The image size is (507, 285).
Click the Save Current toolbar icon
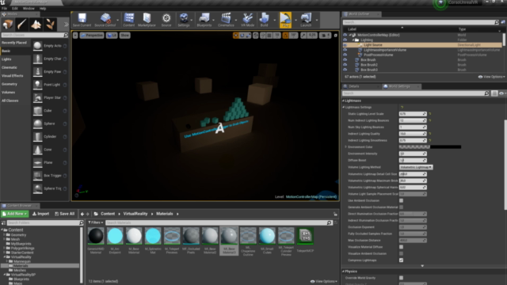click(82, 20)
